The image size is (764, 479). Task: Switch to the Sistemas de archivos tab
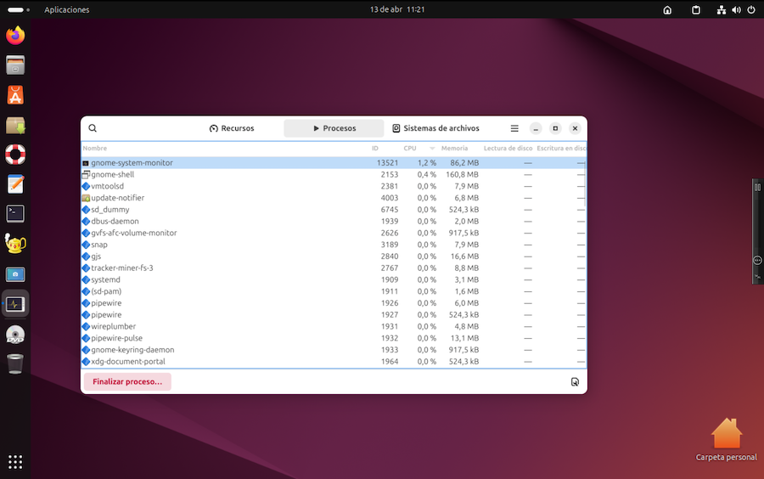point(435,128)
